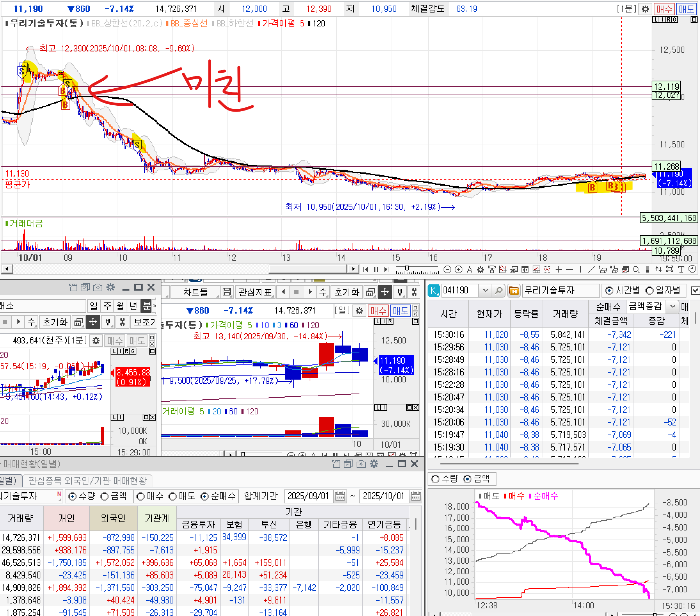Select the 수량 radio in net-buy chart panel
This screenshot has height=616, width=700.
click(x=435, y=479)
